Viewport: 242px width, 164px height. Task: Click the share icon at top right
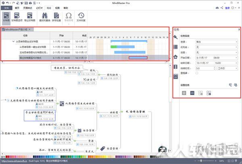(222, 8)
